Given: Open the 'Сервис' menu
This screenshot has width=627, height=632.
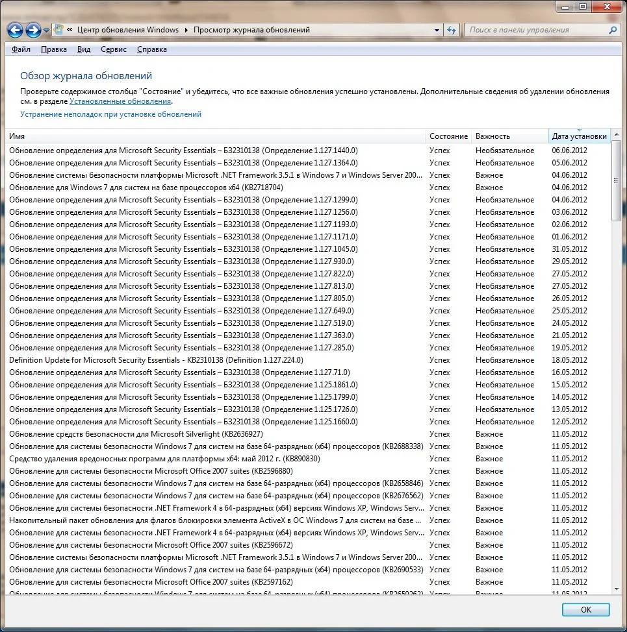Looking at the screenshot, I should (113, 49).
